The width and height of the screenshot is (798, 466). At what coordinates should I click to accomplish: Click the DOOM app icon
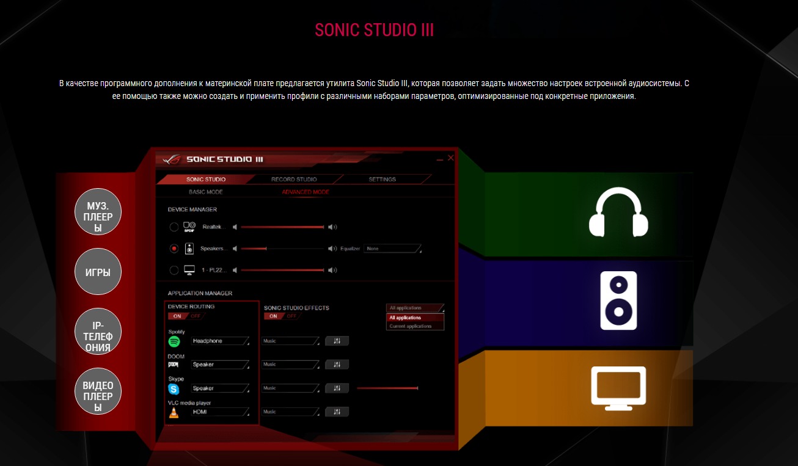[x=174, y=365]
